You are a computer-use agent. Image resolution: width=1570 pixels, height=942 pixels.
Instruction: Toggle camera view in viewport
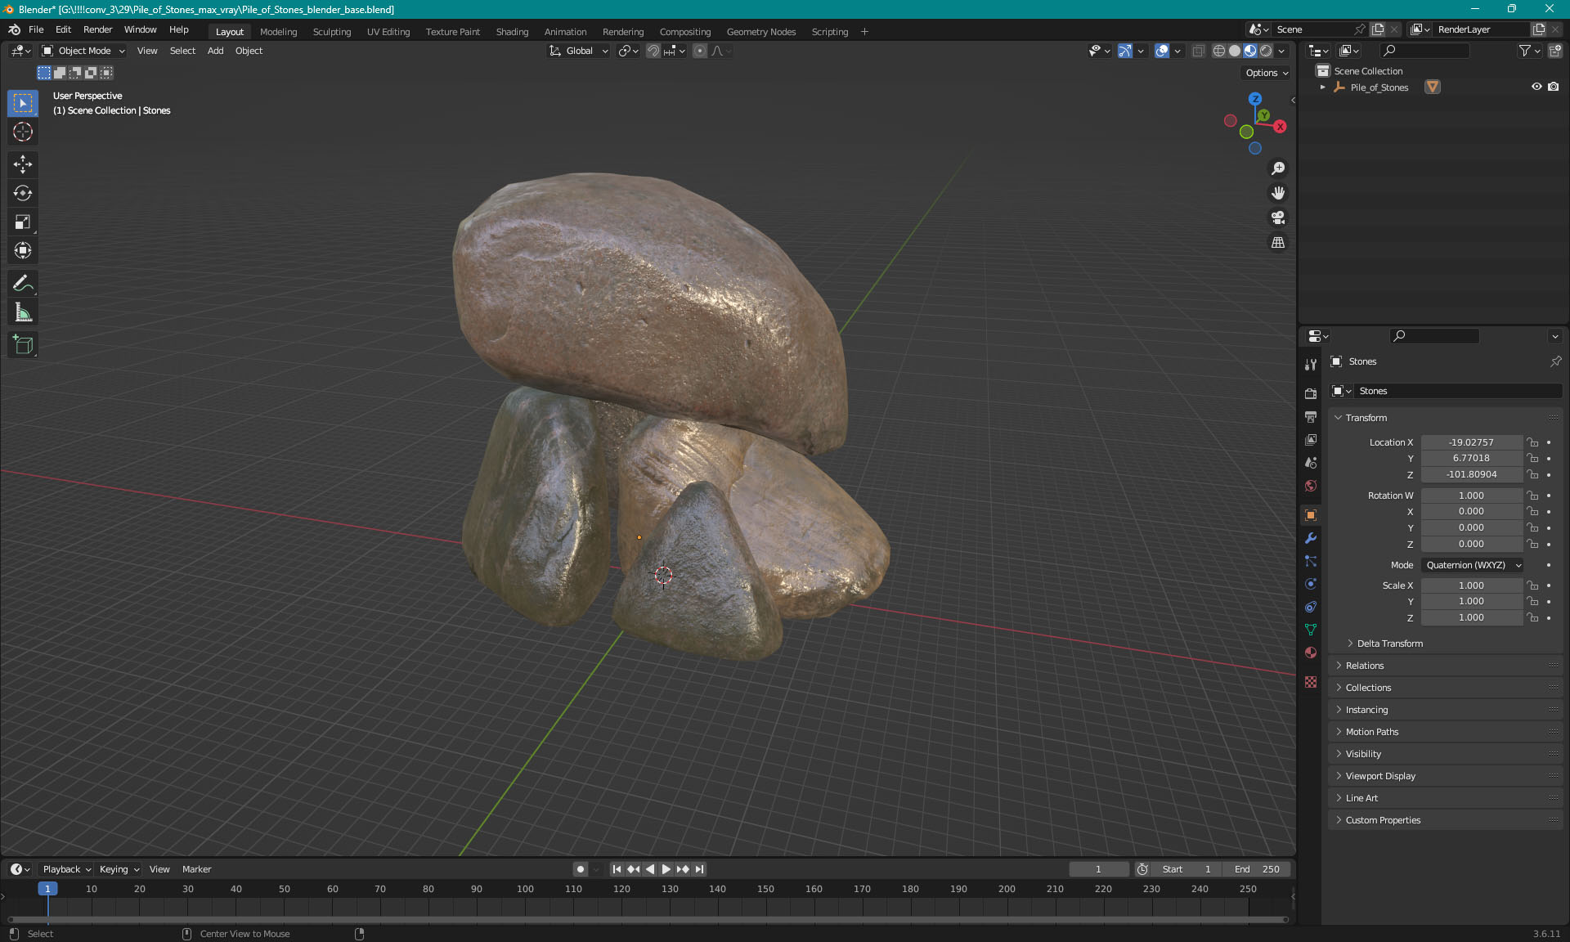(1278, 218)
